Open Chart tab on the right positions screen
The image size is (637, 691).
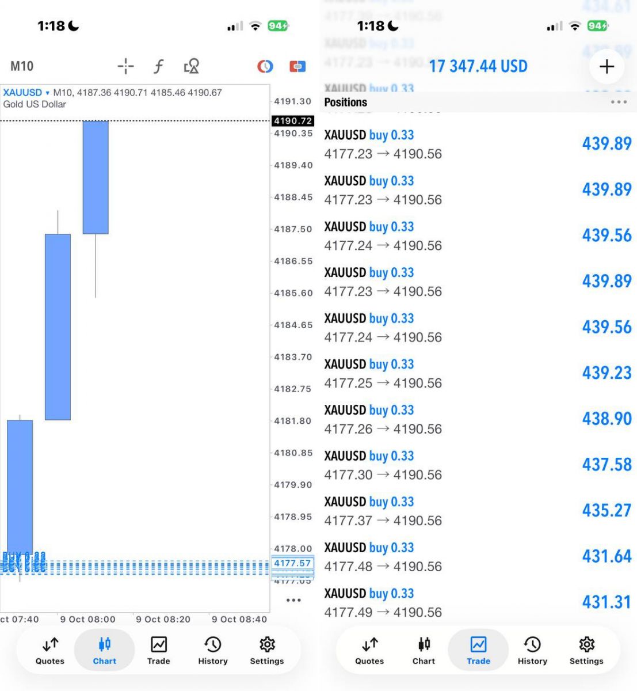point(424,650)
